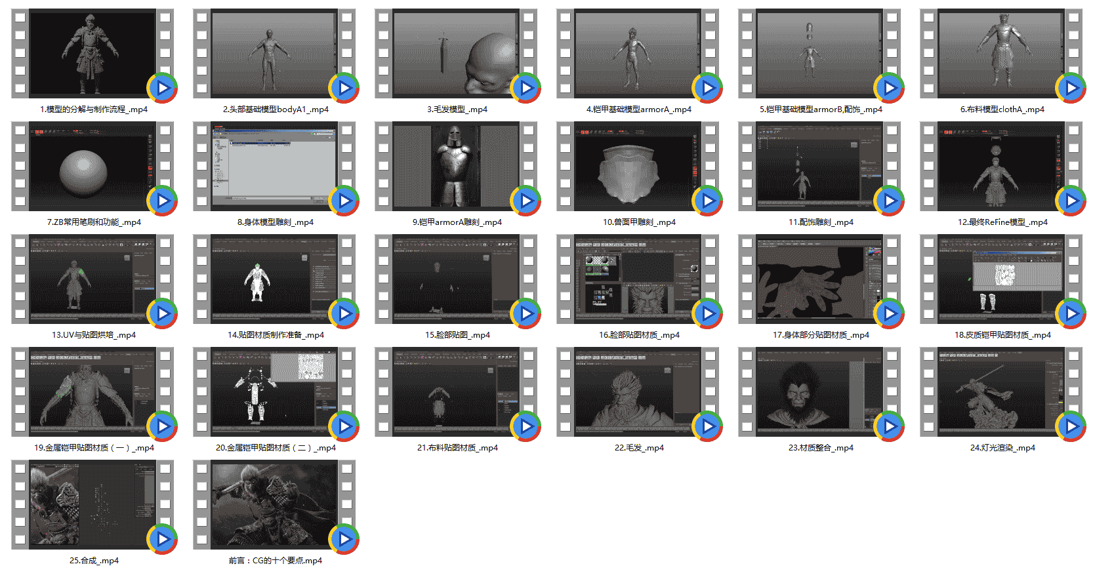Open thumbnail of 24.灯光渲染 video
Viewport: 1093px width, 583px height.
(x=1001, y=392)
